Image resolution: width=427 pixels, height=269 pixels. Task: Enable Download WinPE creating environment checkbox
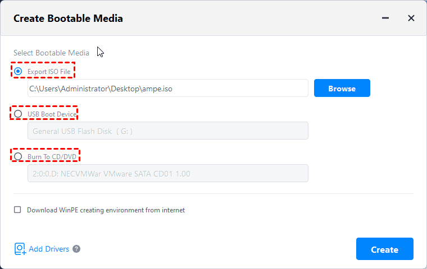(17, 210)
